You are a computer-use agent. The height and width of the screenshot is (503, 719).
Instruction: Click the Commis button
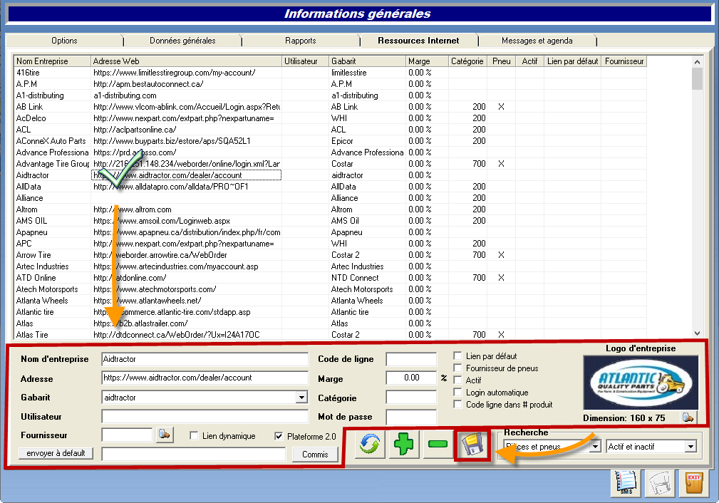coord(315,455)
